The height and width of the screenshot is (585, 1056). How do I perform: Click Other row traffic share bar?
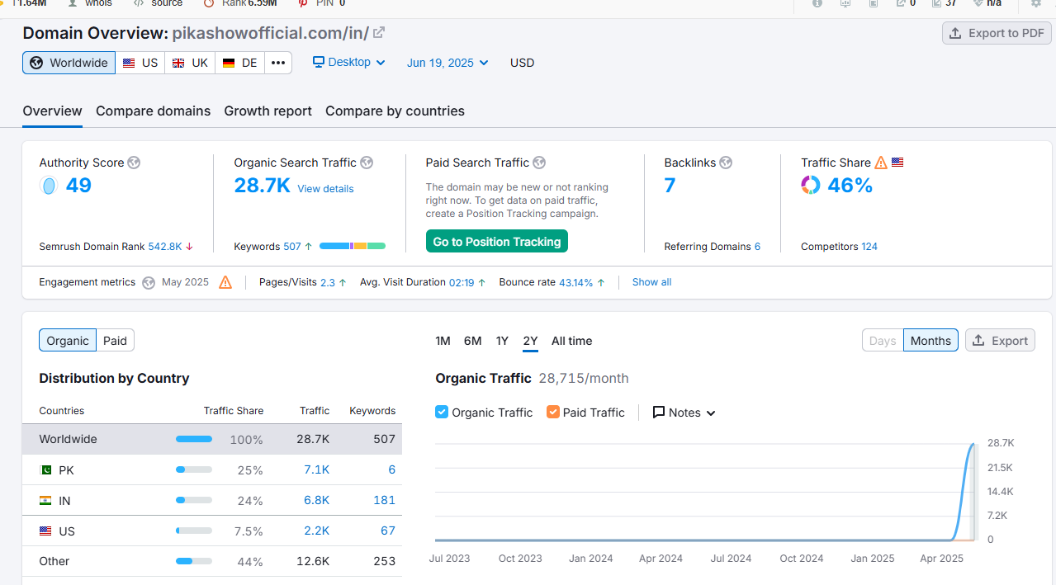[194, 562]
